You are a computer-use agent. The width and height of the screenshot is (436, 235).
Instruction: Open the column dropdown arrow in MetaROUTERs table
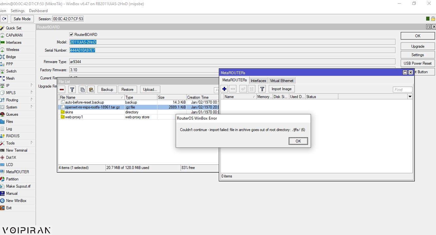pos(410,97)
